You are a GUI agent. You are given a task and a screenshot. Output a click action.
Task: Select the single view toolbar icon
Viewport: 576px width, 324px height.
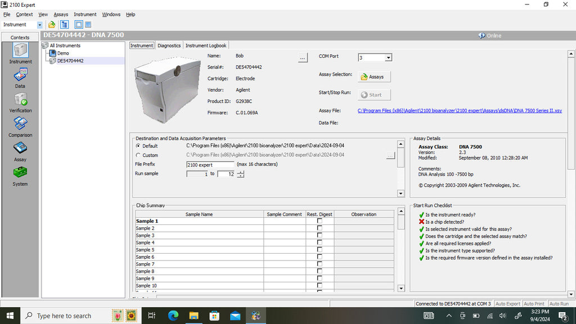click(79, 25)
